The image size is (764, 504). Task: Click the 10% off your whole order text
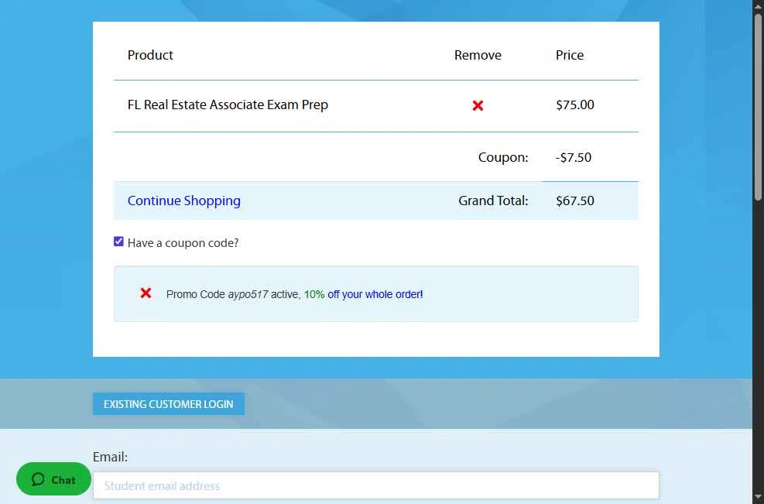point(364,294)
